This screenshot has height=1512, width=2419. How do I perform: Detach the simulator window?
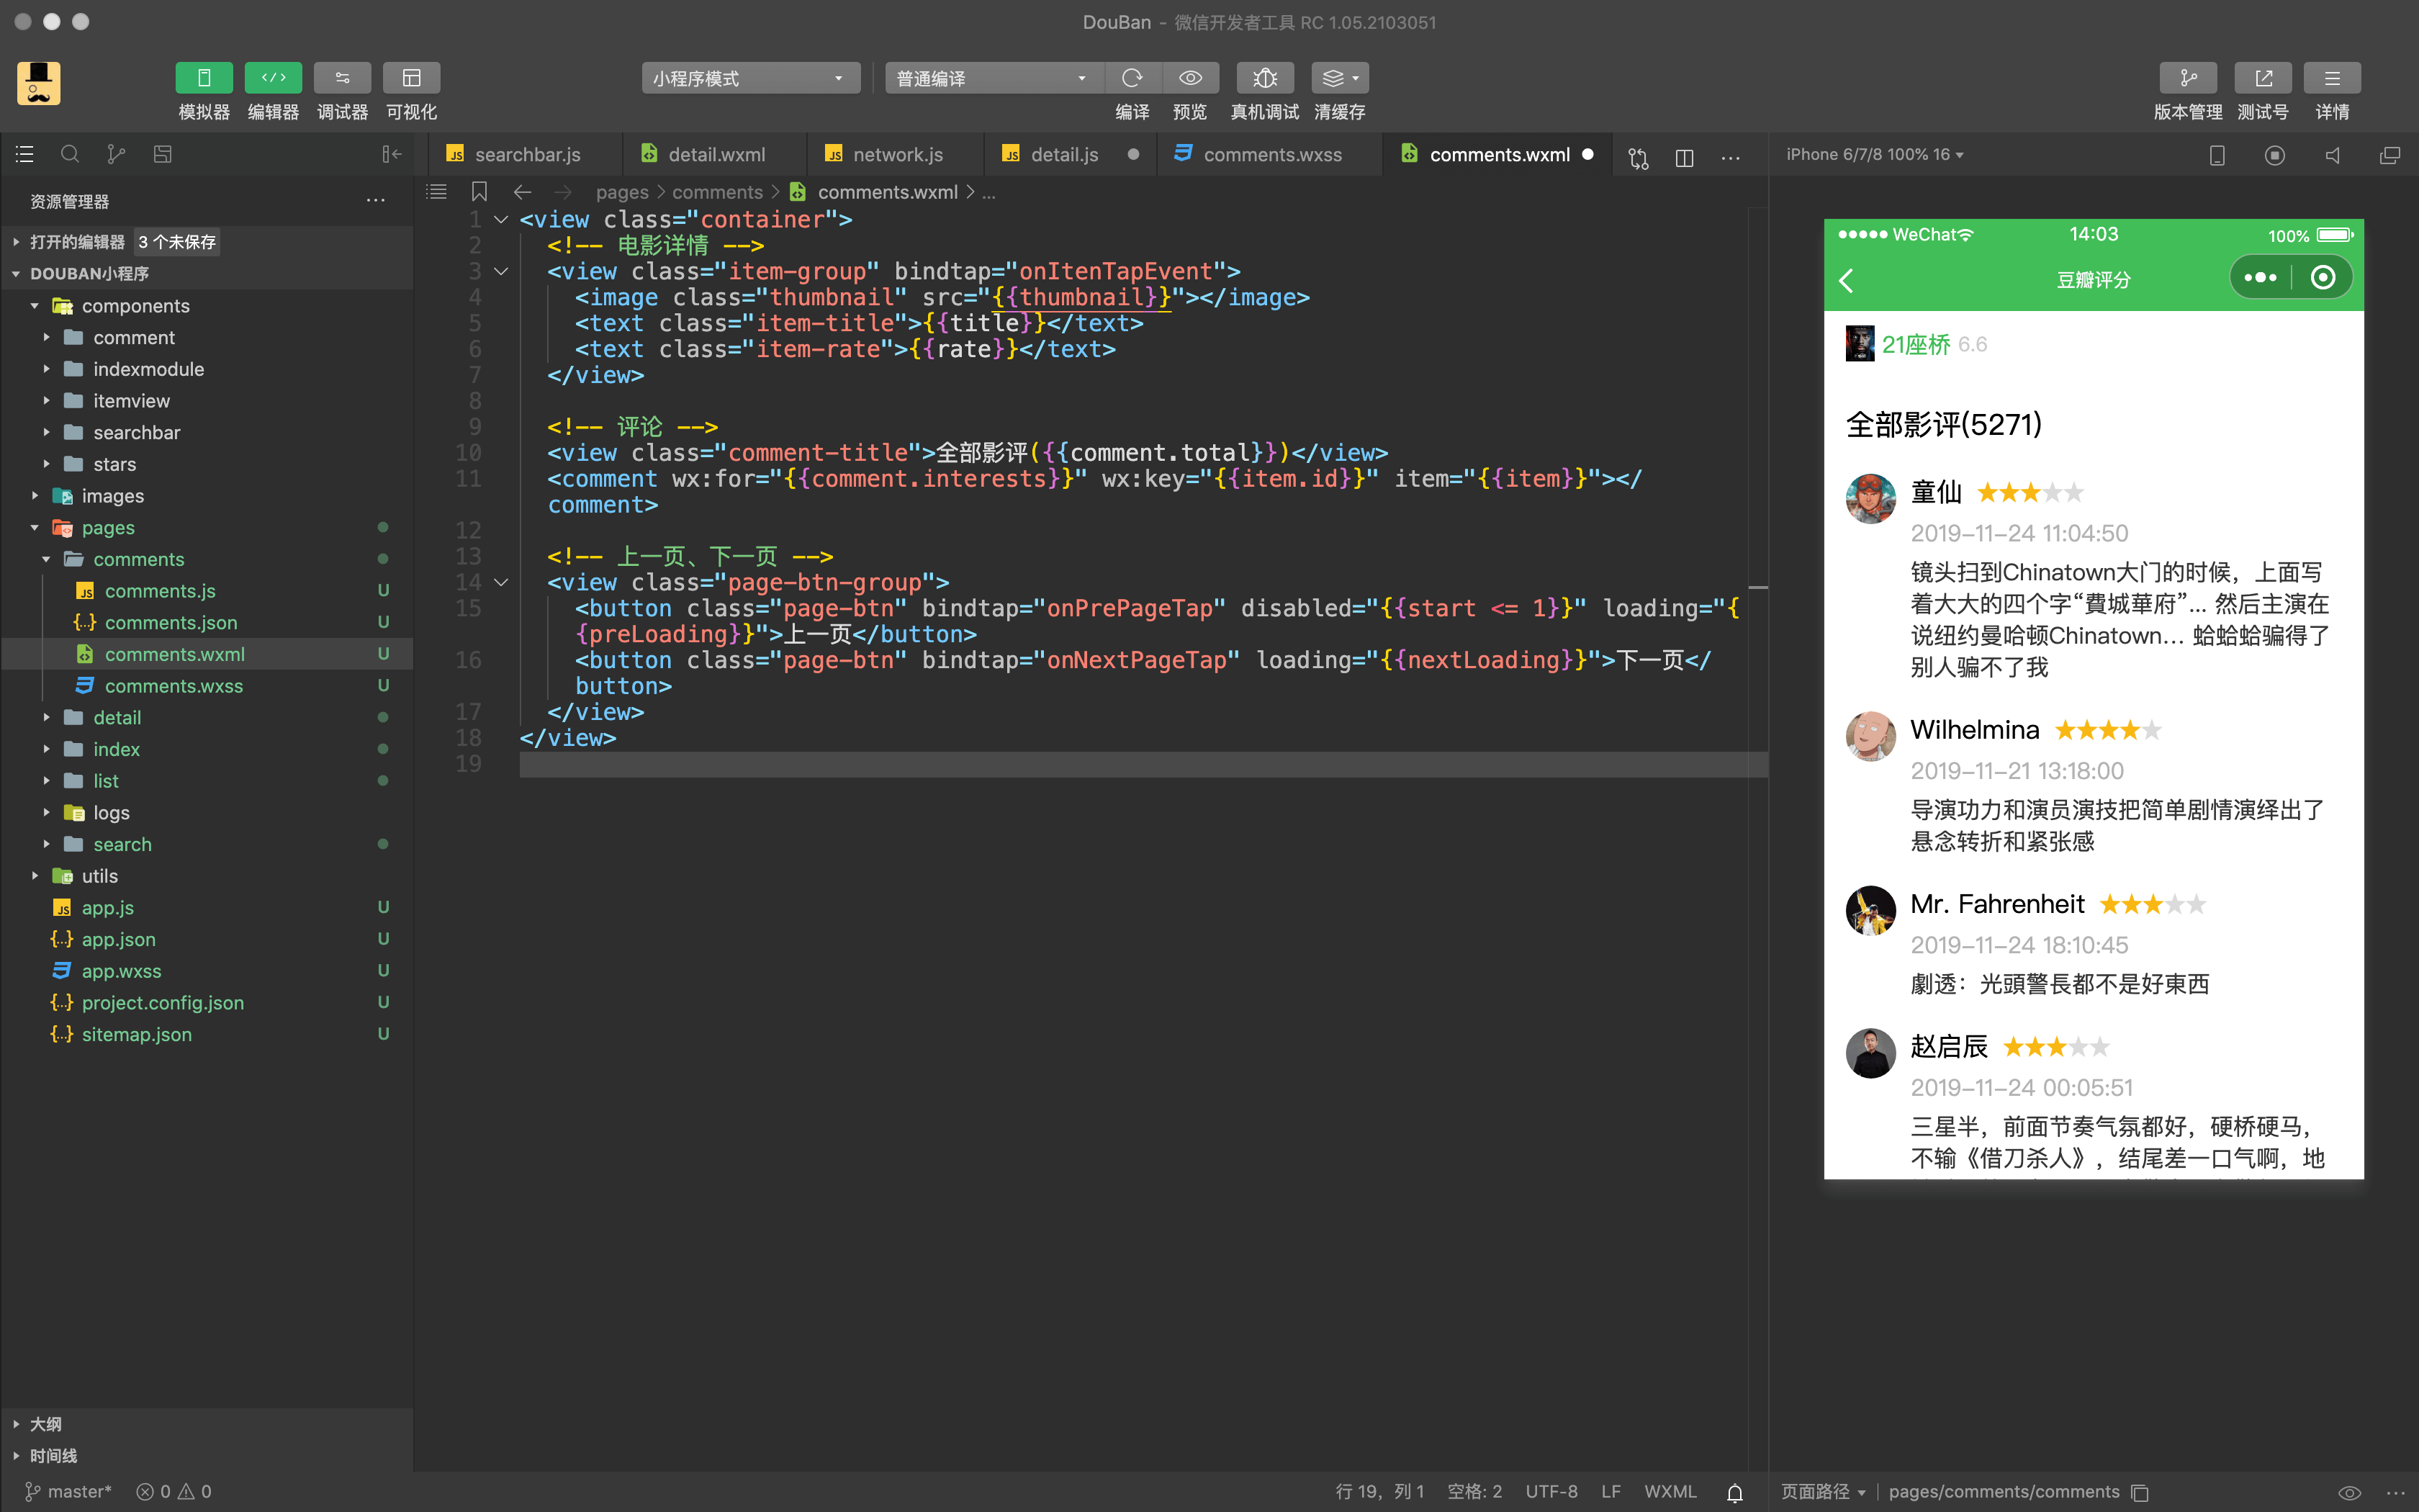[x=2390, y=155]
